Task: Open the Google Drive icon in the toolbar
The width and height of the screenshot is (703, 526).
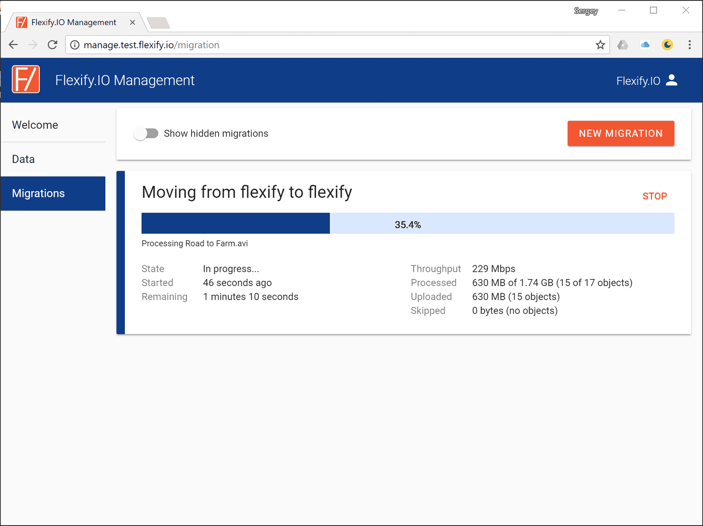Action: [x=623, y=44]
